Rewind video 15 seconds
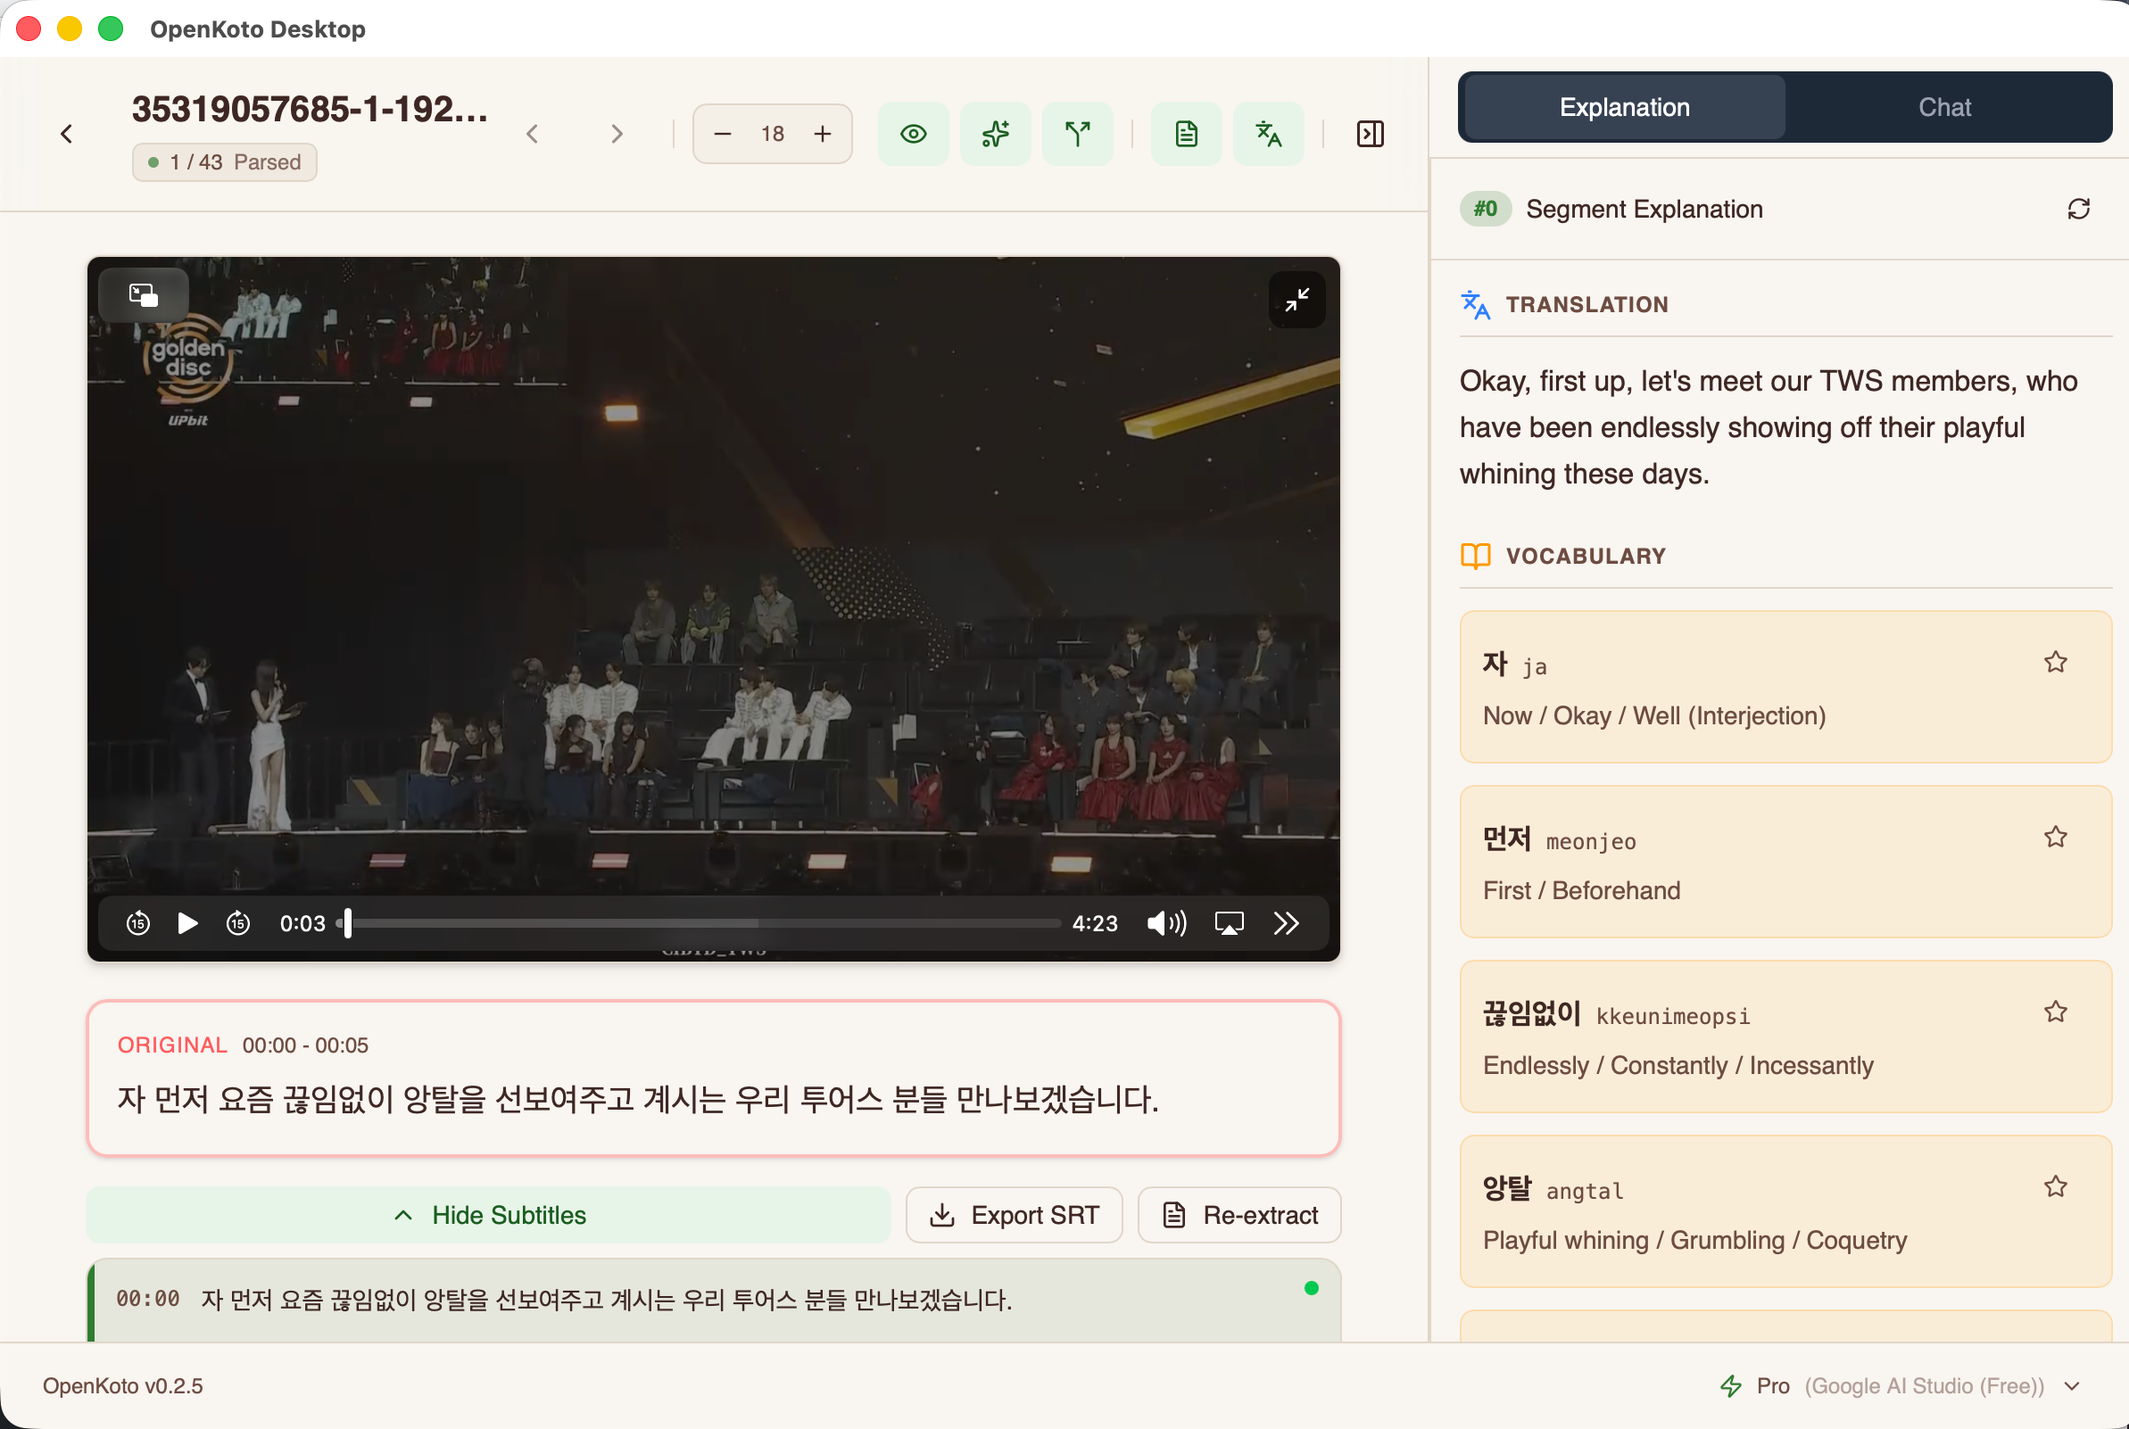This screenshot has width=2129, height=1429. (137, 923)
